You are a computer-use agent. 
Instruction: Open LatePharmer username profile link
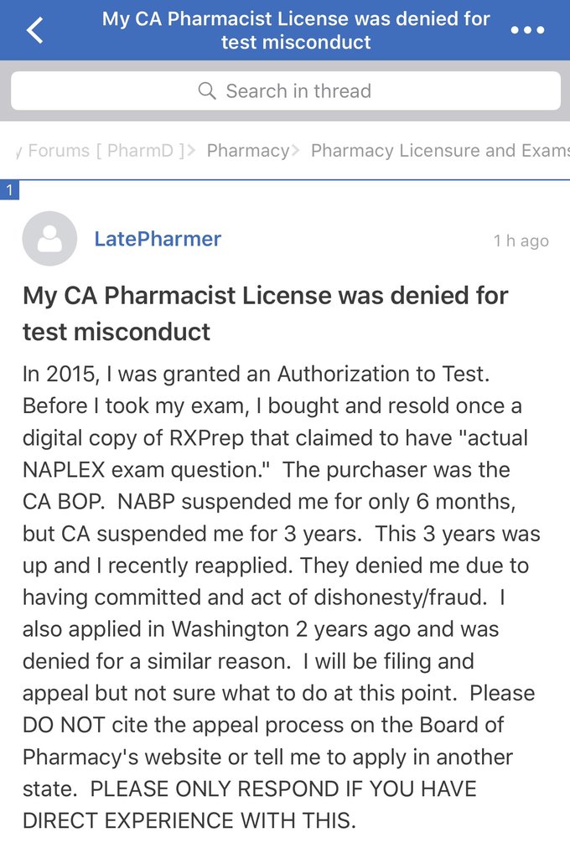point(158,239)
